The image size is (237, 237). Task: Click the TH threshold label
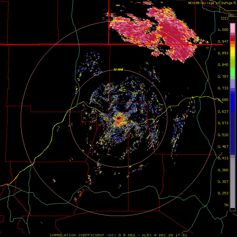(x=226, y=205)
